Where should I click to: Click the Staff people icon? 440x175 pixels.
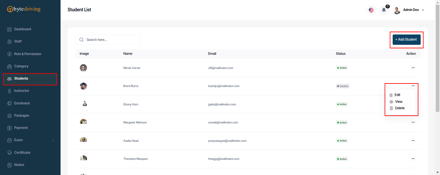click(9, 42)
